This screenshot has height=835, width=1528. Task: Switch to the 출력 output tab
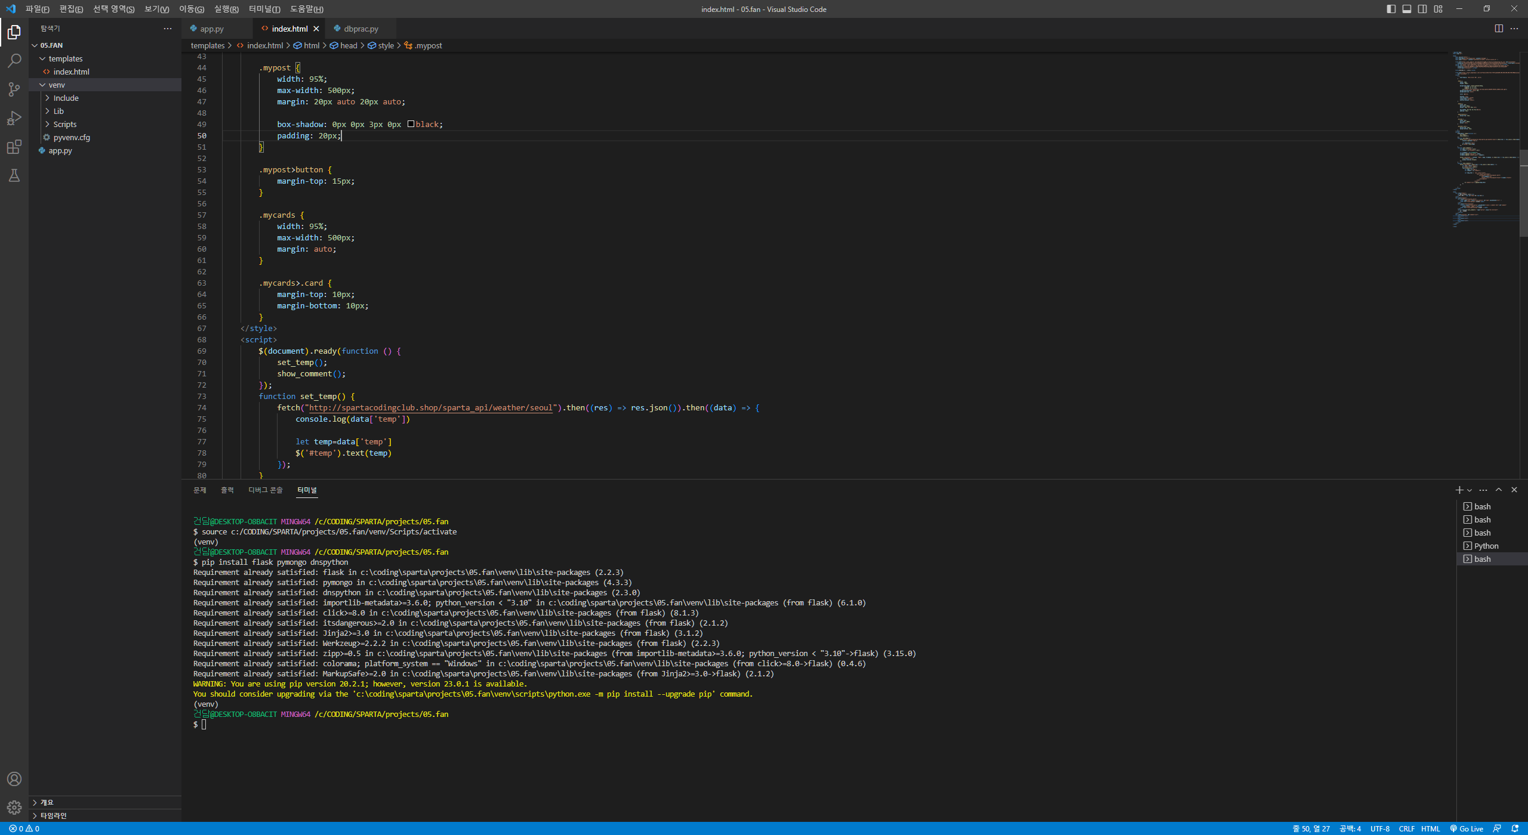[227, 490]
